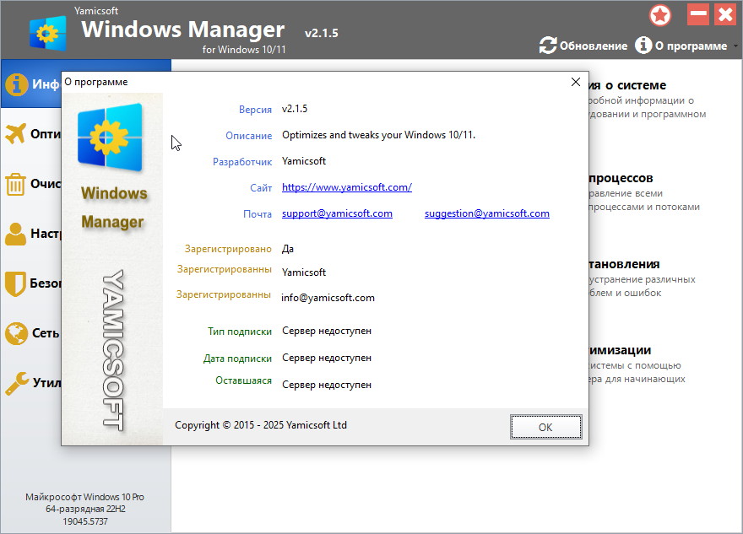Select the Безопасность shield sidebar icon
Viewport: 743px width, 534px height.
[15, 283]
